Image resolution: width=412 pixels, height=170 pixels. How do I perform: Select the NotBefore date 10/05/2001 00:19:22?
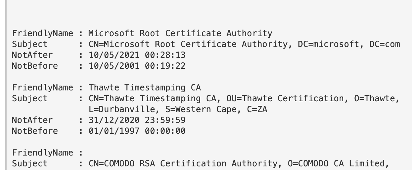[137, 66]
